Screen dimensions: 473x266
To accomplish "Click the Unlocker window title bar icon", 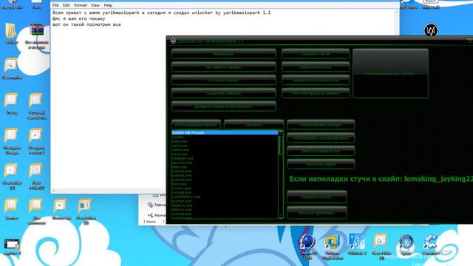I will (173, 41).
